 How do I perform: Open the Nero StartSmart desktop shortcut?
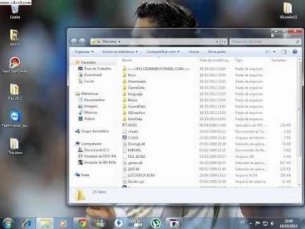(15, 65)
